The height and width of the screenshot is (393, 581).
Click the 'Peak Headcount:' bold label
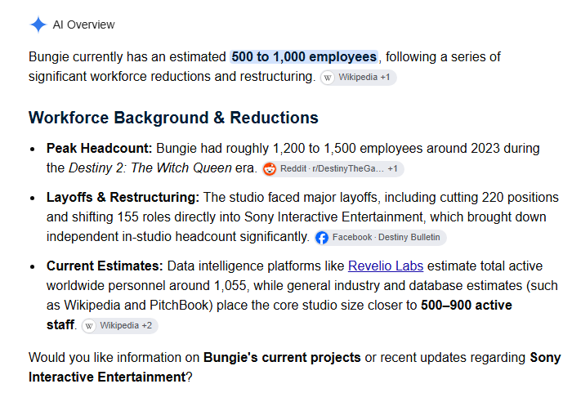click(x=100, y=148)
